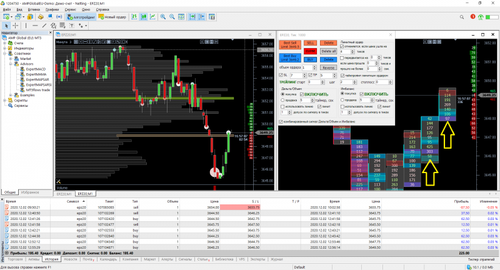Click the search magnifier icon top right

click(462, 17)
